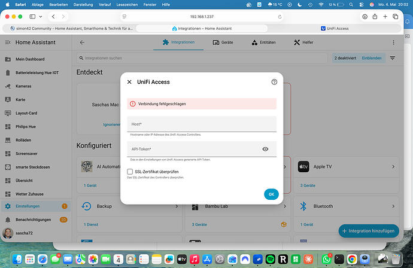Click the custom integration cube icon on Bambu Lab
This screenshot has height=268, width=413.
pyautogui.click(x=284, y=224)
